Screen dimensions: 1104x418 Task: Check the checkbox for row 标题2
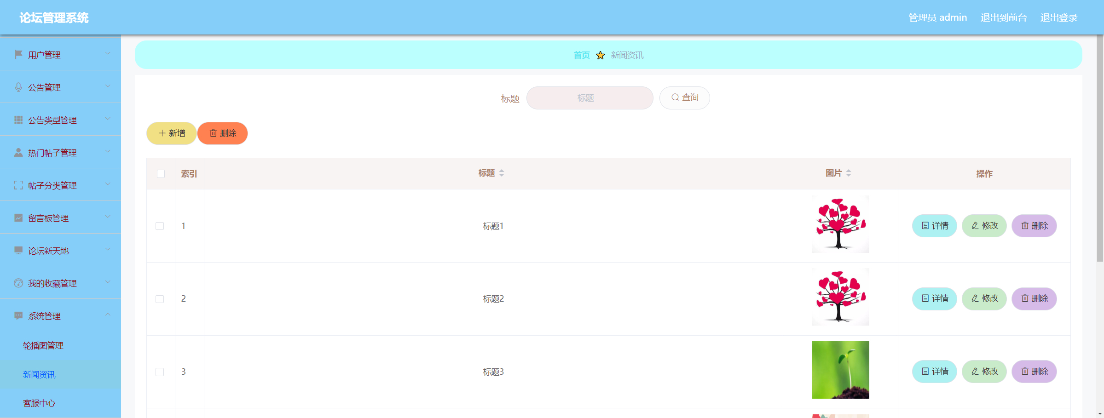pyautogui.click(x=160, y=299)
